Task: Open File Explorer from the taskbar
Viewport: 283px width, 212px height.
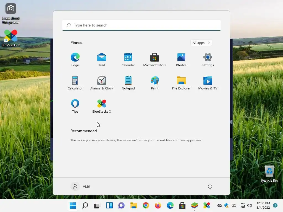Action: (x=134, y=205)
